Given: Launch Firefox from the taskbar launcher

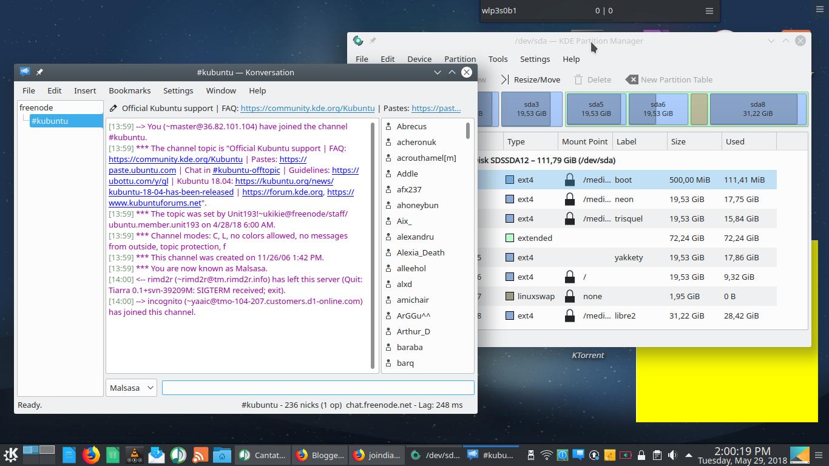Looking at the screenshot, I should 91,454.
